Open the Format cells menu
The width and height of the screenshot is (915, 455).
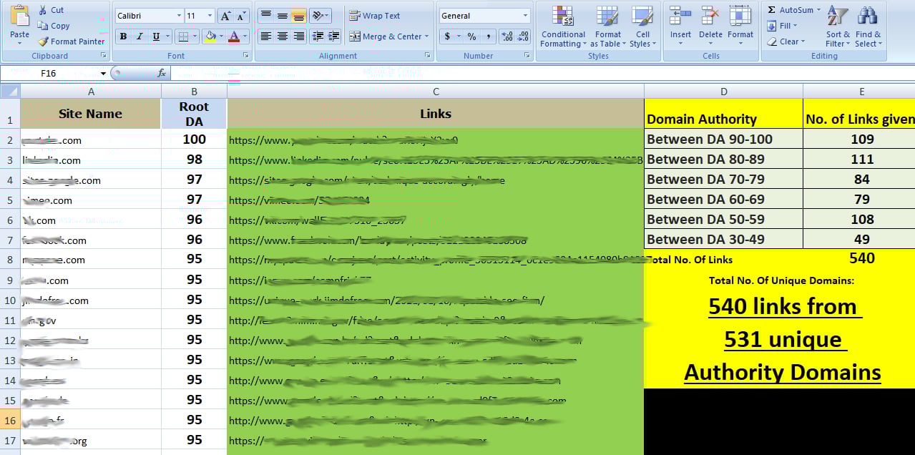click(x=740, y=26)
